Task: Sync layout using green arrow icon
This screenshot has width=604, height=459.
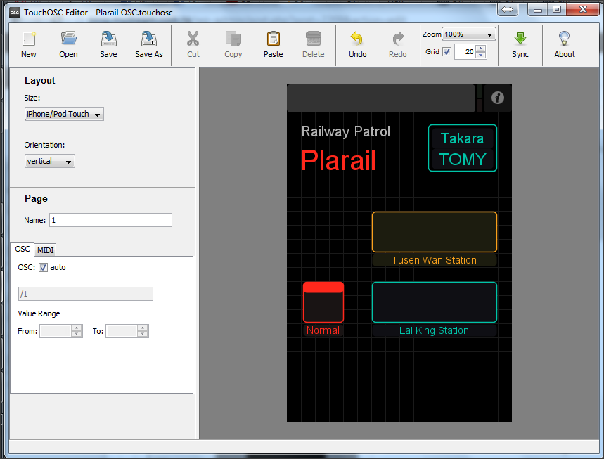Action: [x=520, y=44]
